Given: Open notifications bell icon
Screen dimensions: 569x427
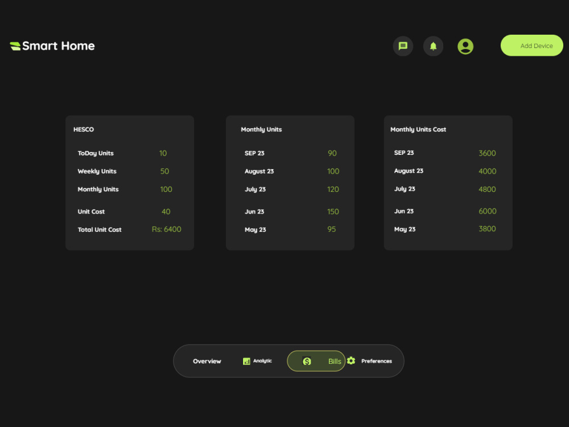Looking at the screenshot, I should click(x=433, y=46).
